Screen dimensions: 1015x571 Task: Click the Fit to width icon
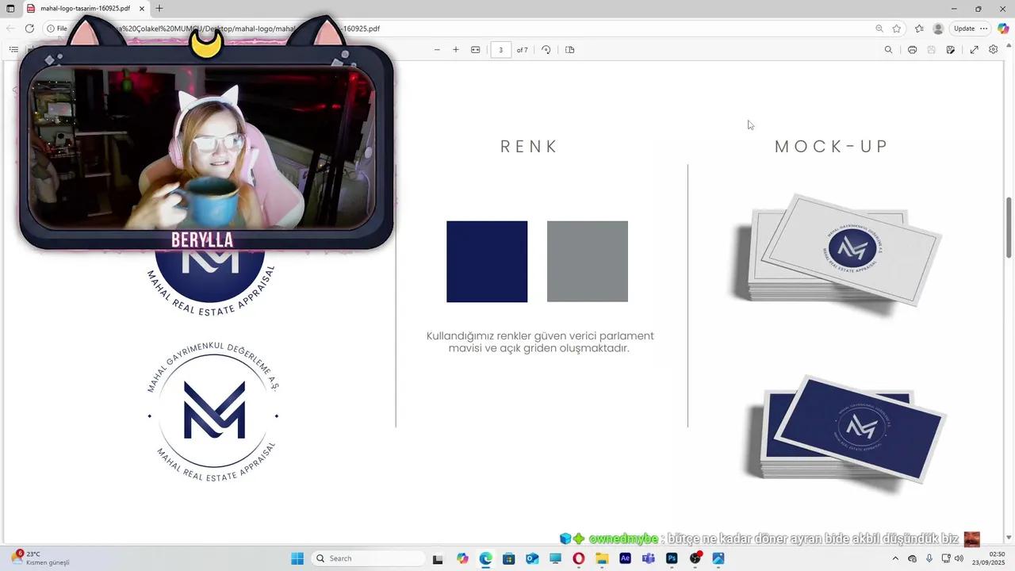coord(476,50)
